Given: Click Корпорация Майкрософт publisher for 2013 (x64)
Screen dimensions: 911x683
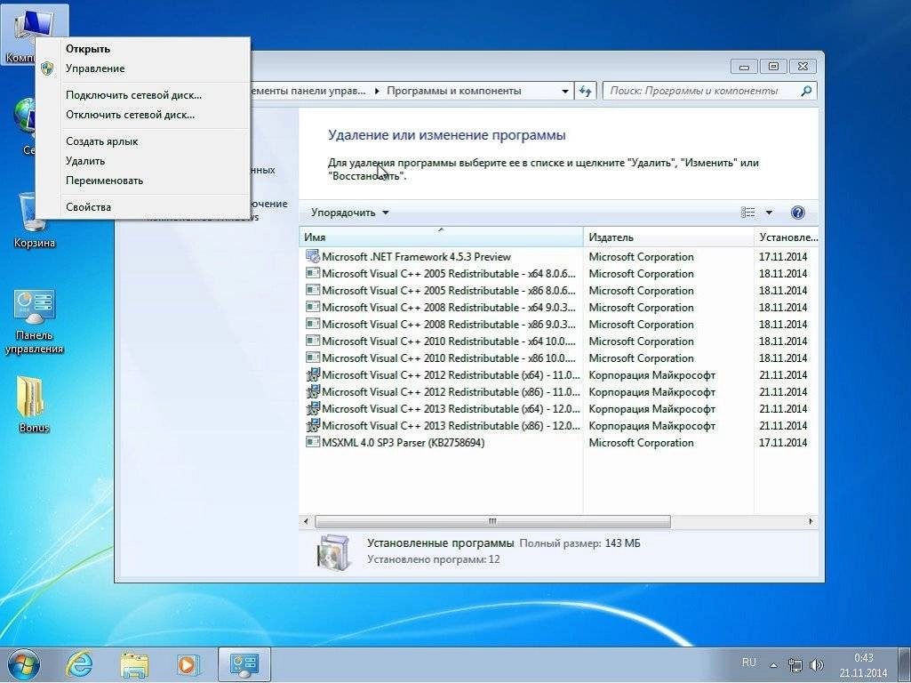Looking at the screenshot, I should (651, 408).
